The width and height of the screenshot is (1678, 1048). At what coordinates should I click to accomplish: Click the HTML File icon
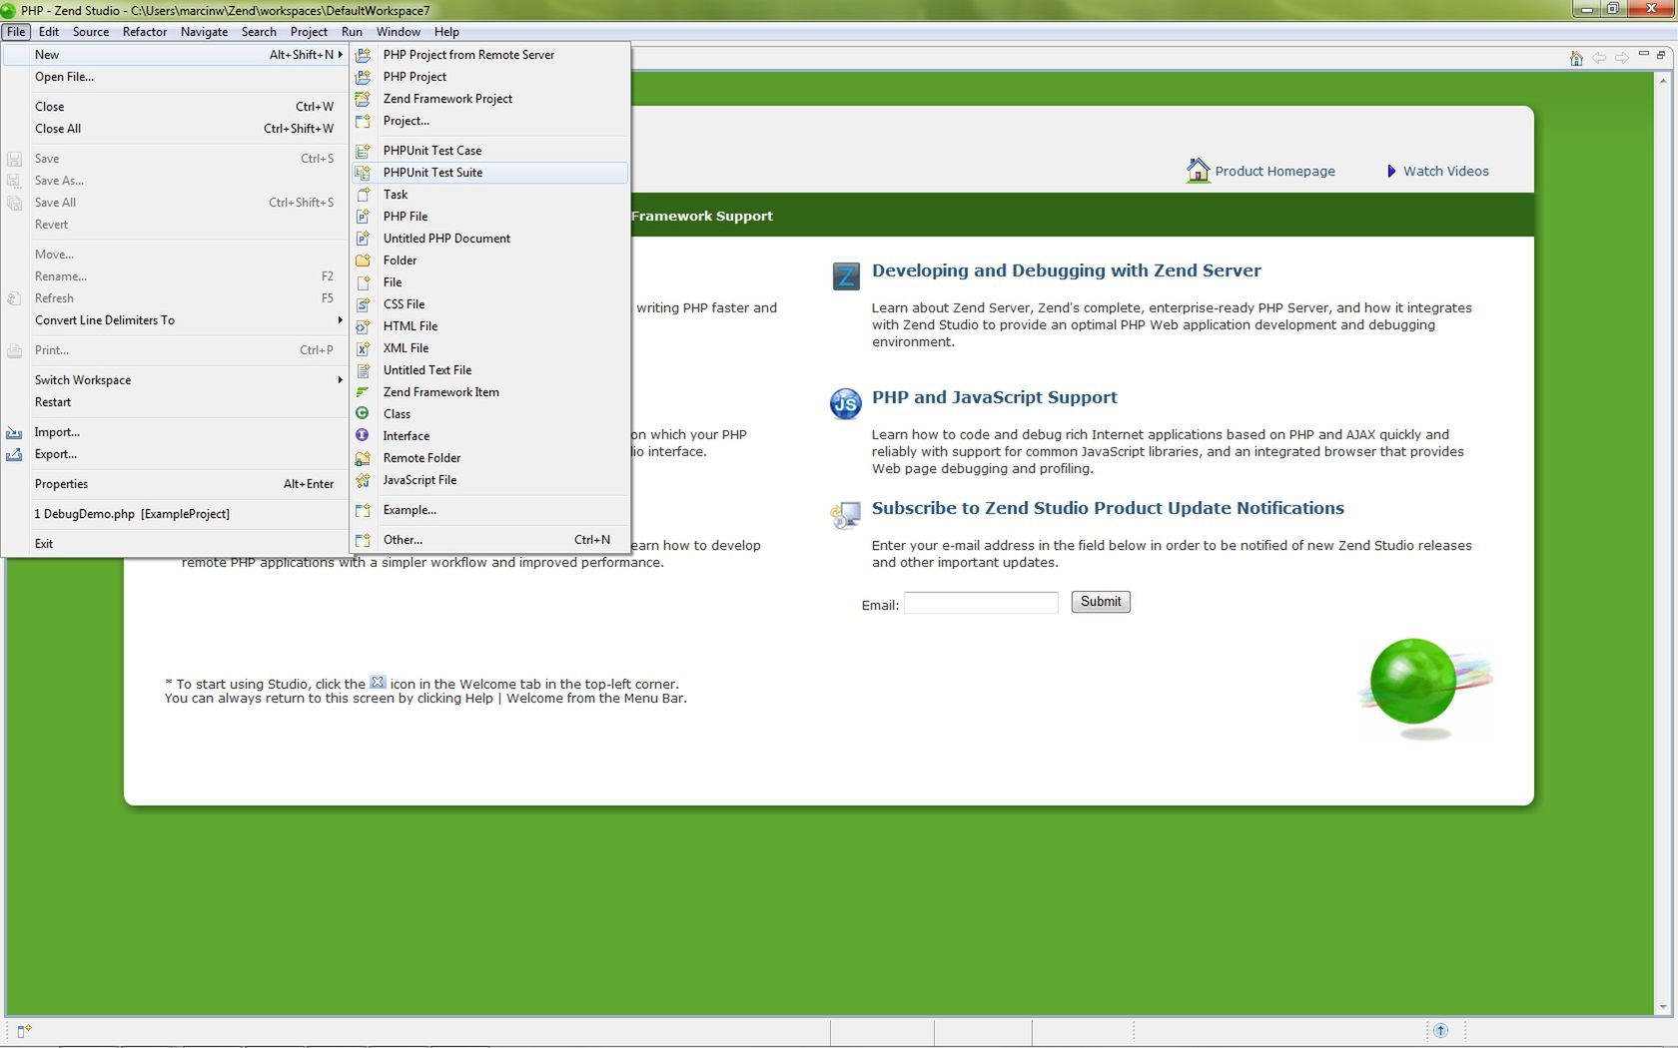click(x=364, y=326)
